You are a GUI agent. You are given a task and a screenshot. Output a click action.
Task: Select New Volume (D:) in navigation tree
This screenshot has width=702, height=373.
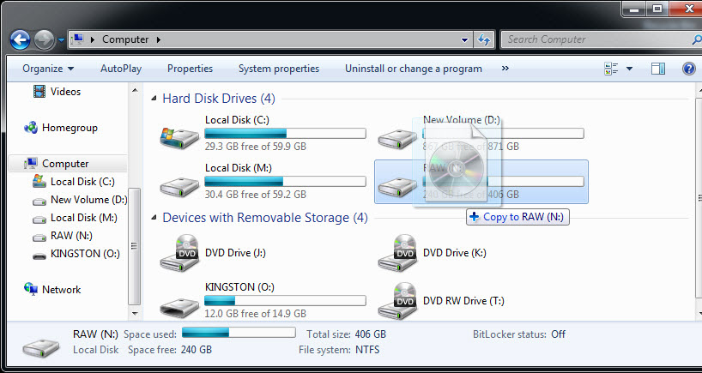point(88,200)
